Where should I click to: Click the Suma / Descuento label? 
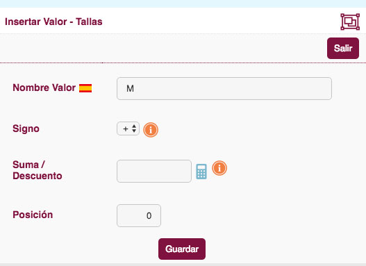click(x=38, y=170)
